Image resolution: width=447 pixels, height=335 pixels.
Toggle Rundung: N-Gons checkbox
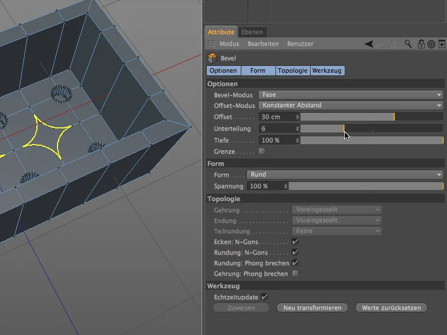pos(296,252)
